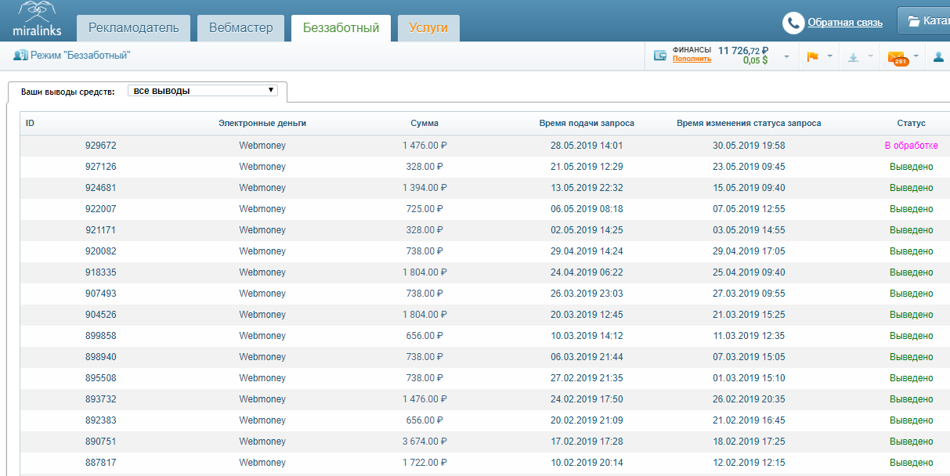Image resolution: width=950 pixels, height=476 pixels.
Task: Click Выведено status in row 927126
Action: (911, 167)
